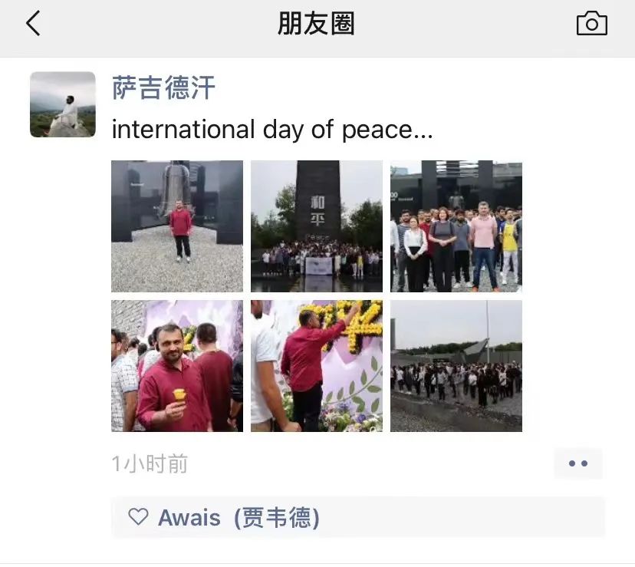Viewport: 635px width, 567px height.
Task: Open the camera to post a moment
Action: [591, 24]
